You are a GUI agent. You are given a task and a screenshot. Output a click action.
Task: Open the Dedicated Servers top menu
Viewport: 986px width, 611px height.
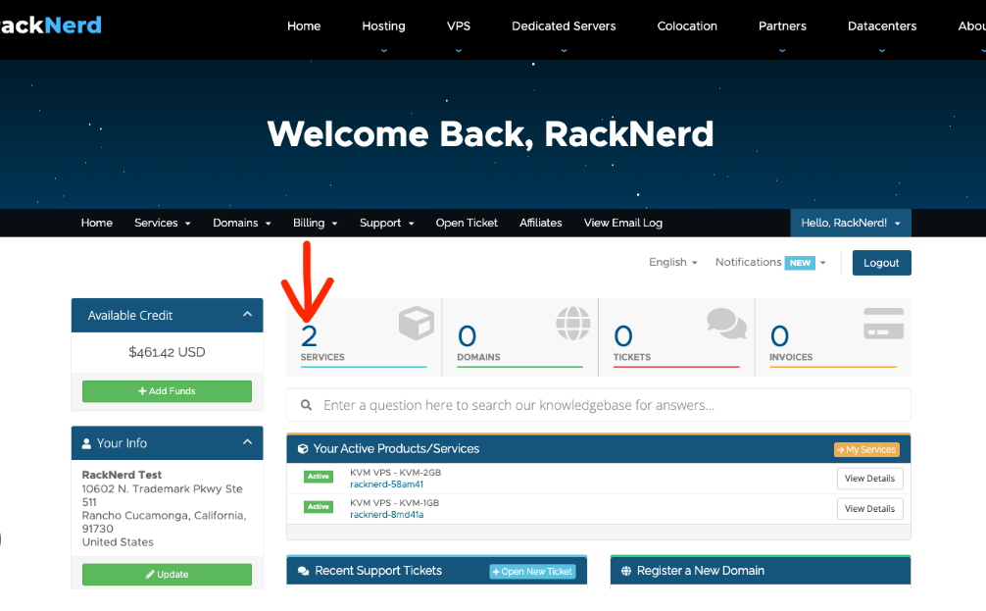(564, 25)
